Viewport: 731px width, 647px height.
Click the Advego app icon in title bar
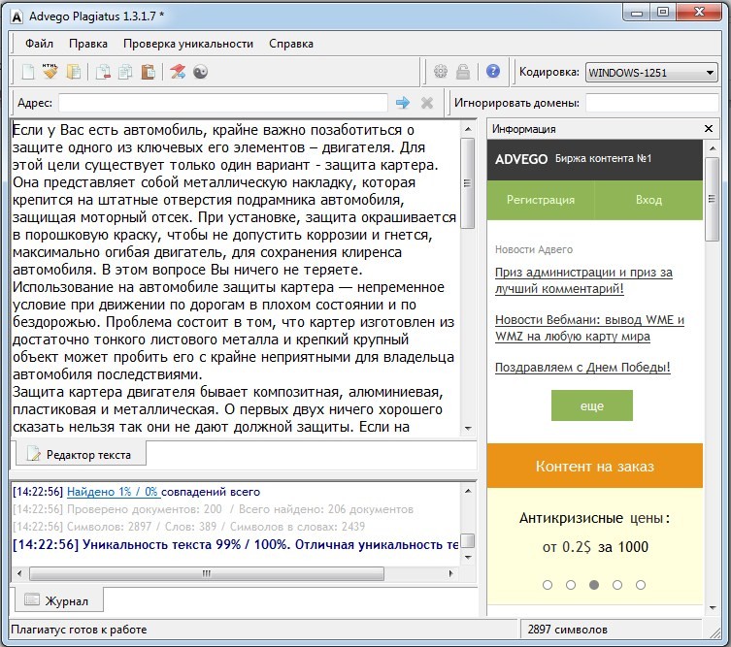point(17,16)
